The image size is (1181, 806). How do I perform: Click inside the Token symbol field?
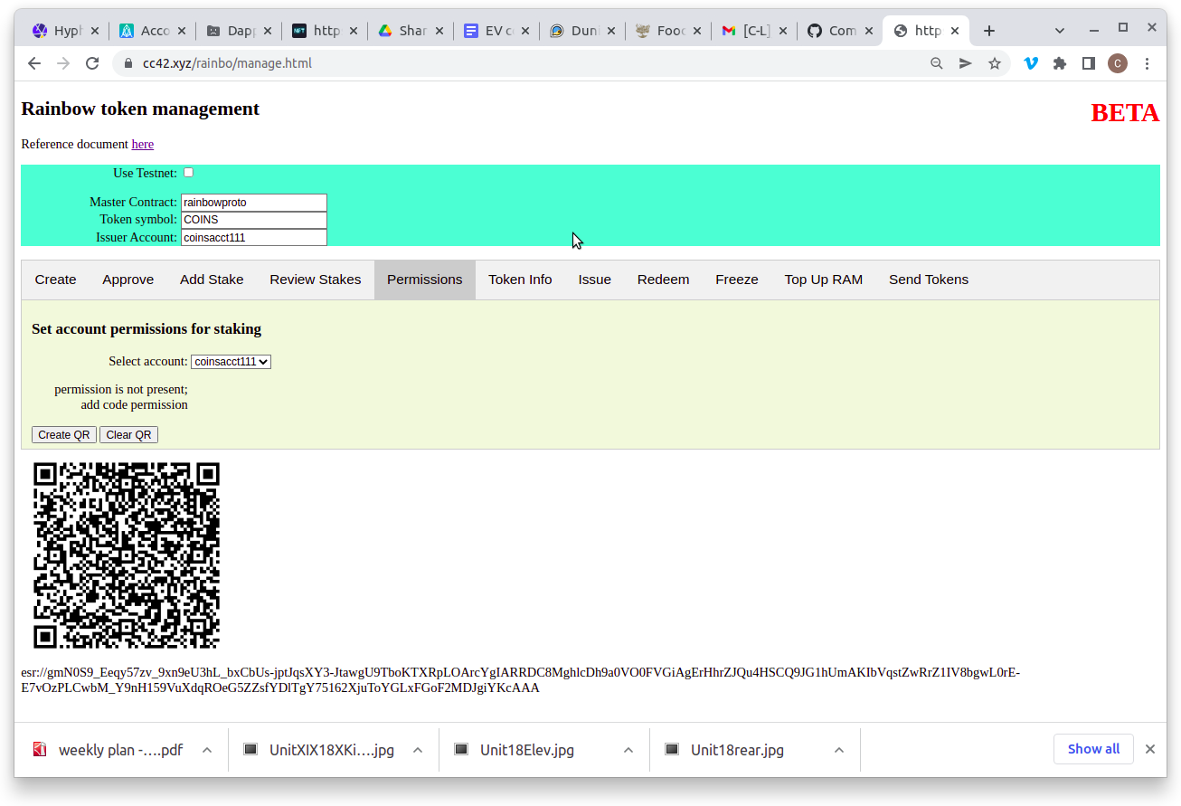[x=253, y=219]
